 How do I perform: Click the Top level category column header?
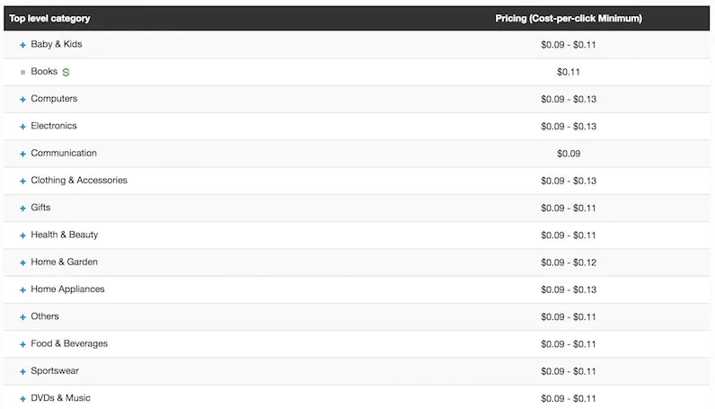pyautogui.click(x=49, y=18)
